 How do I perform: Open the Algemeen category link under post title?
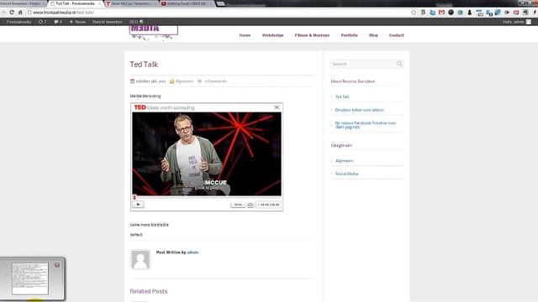[x=184, y=81]
